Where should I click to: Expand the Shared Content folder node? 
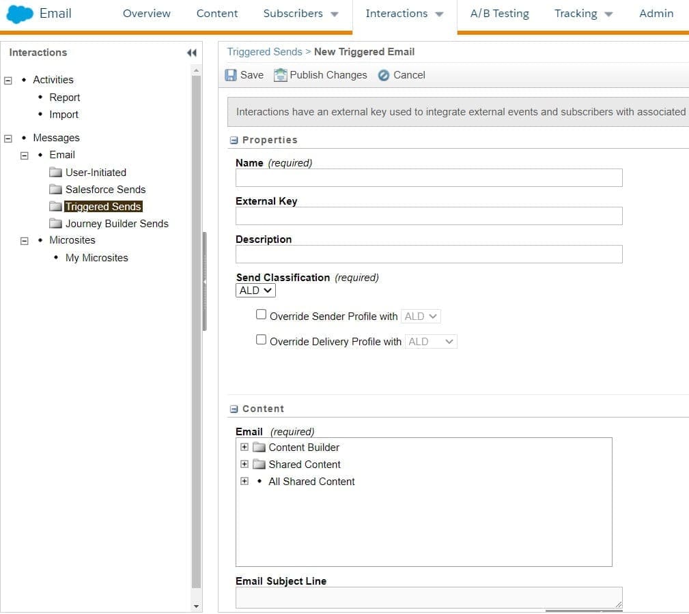(x=244, y=465)
